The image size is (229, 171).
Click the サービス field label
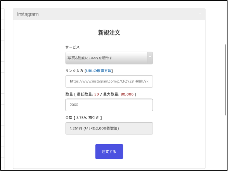point(72,47)
